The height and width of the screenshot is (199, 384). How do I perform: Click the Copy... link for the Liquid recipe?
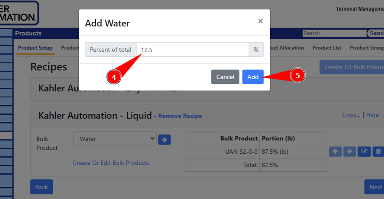pos(351,115)
